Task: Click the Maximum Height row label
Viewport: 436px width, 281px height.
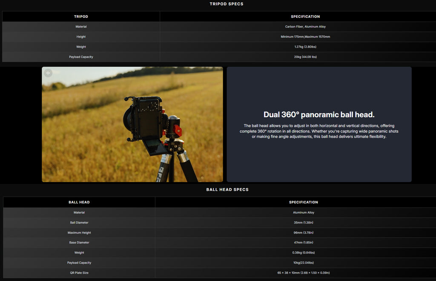Action: tap(79, 233)
